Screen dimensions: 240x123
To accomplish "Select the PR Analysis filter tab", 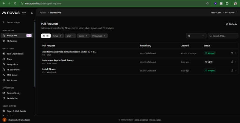I will (x=99, y=36).
